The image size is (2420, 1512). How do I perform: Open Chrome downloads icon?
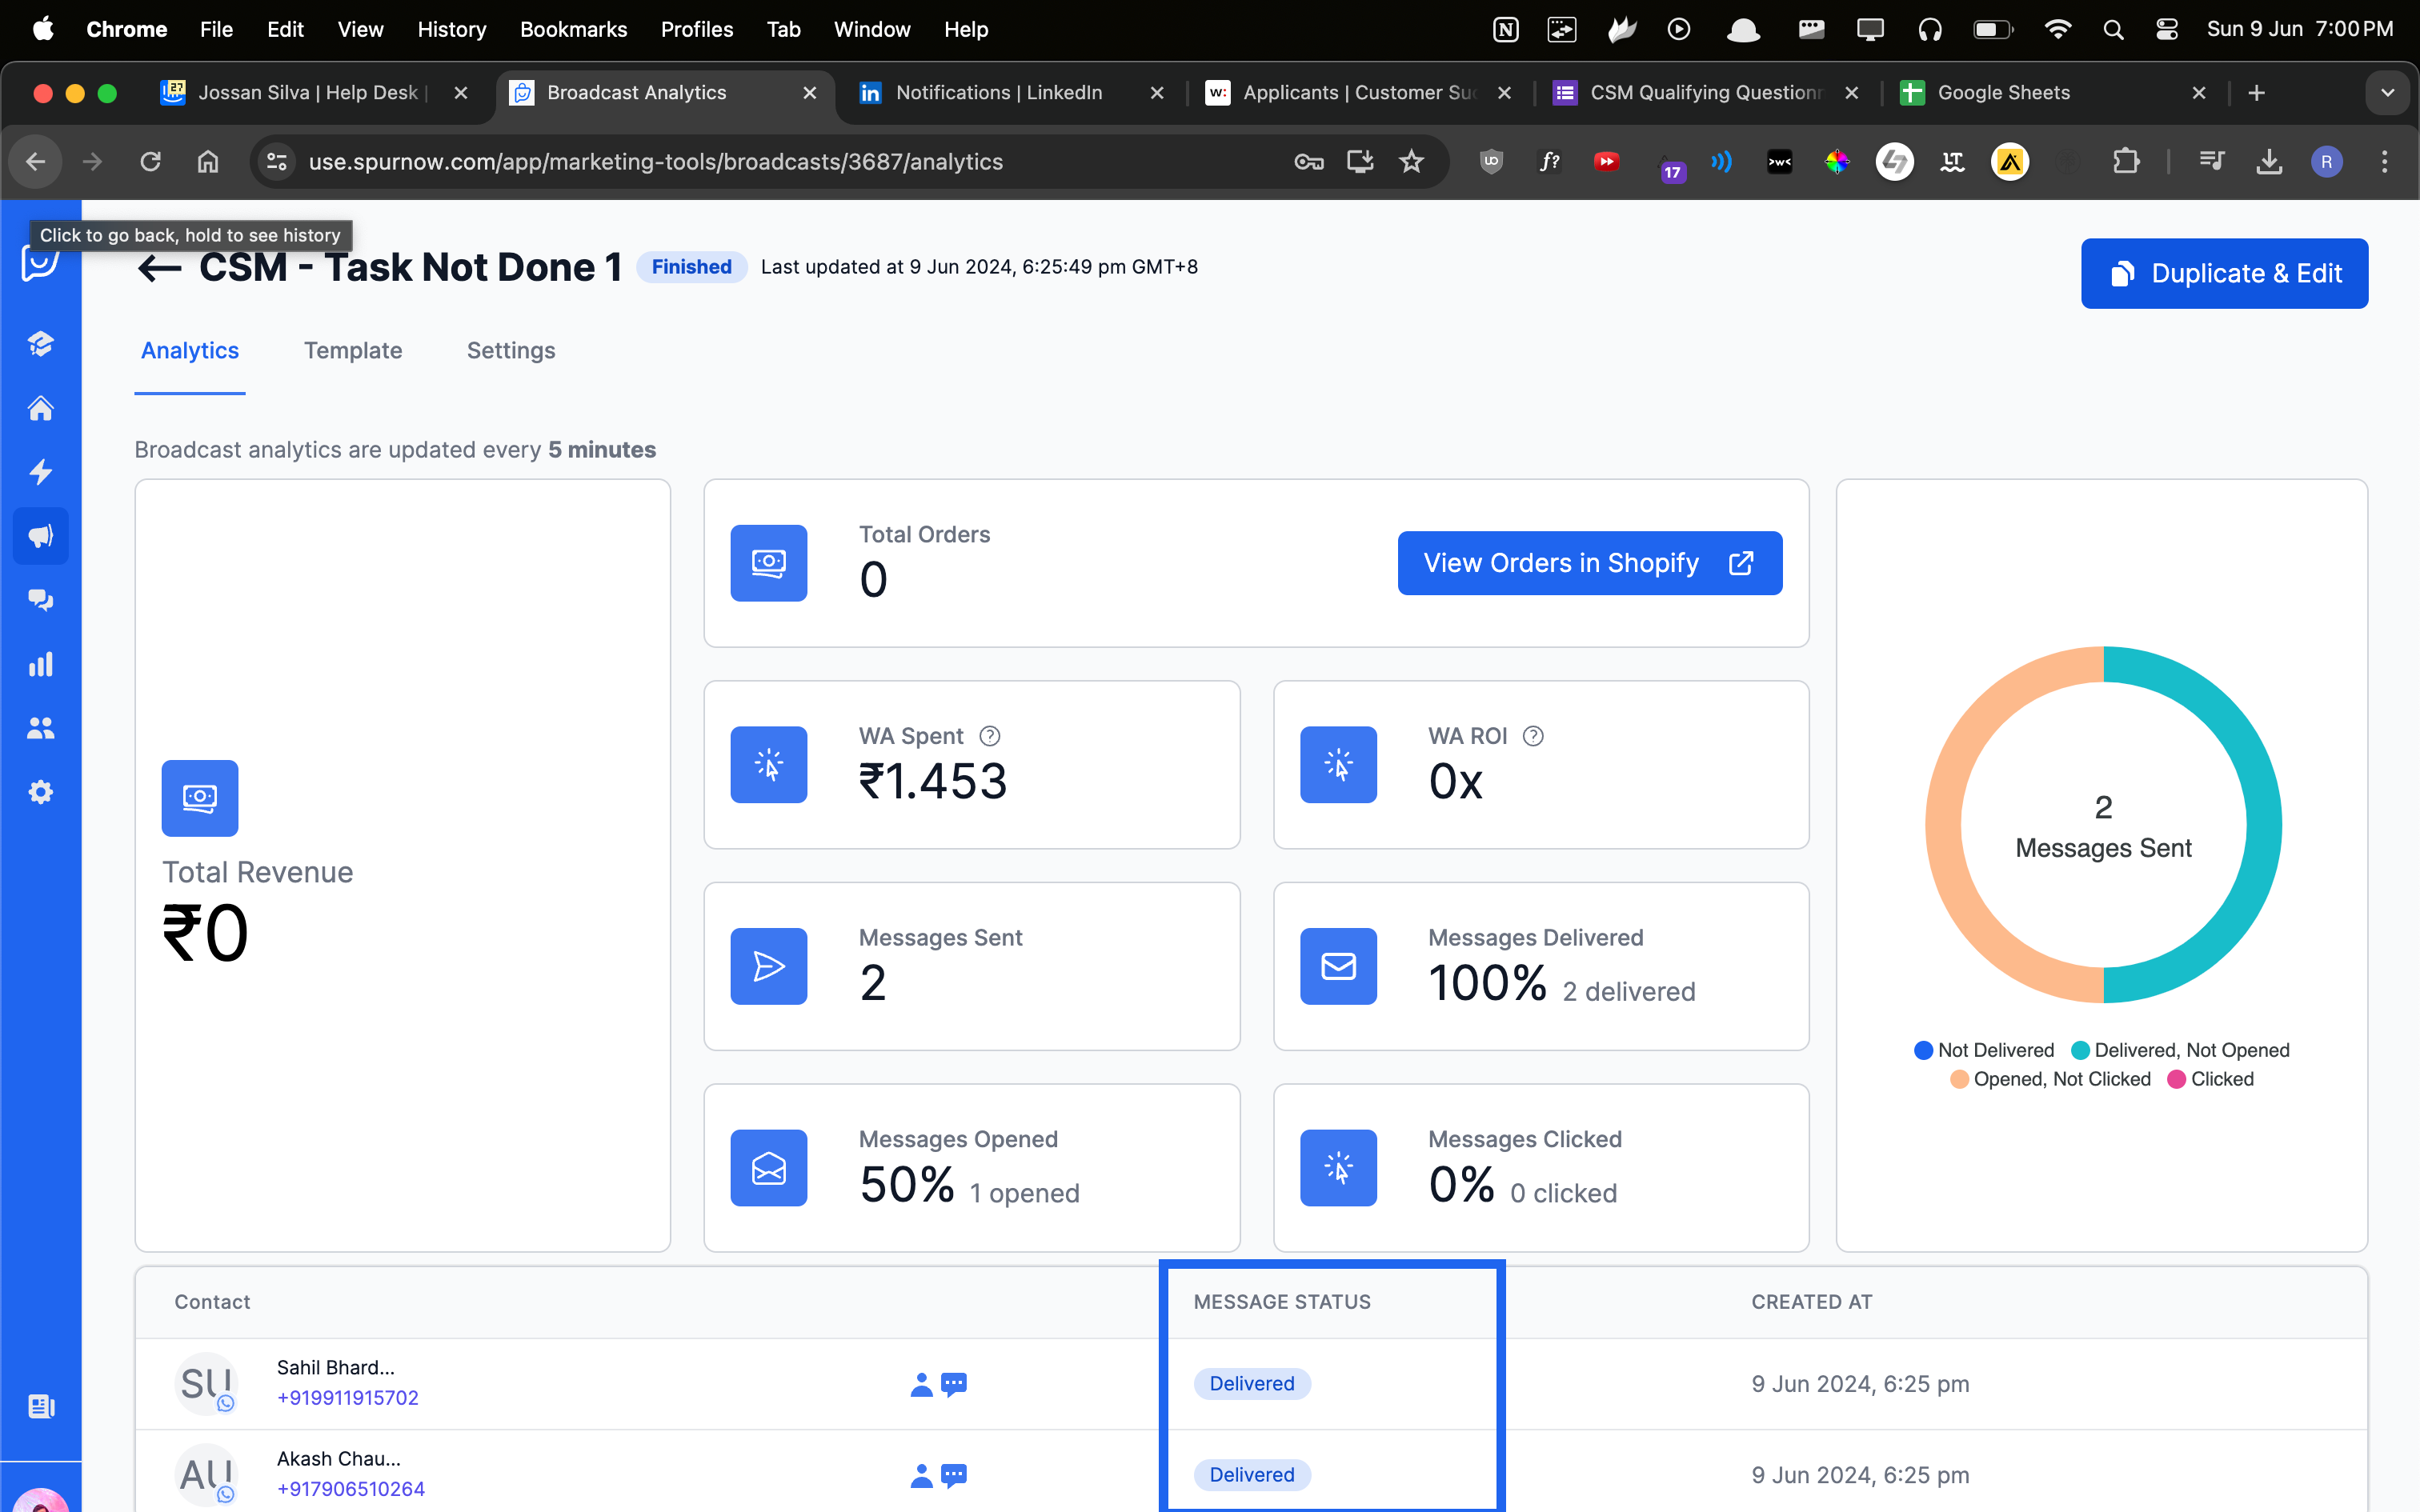(x=2270, y=161)
